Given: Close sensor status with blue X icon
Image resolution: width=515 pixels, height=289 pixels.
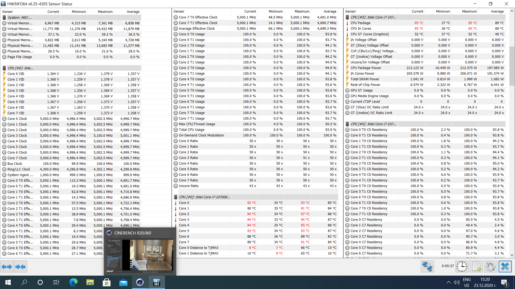Looking at the screenshot, I should tap(505, 267).
